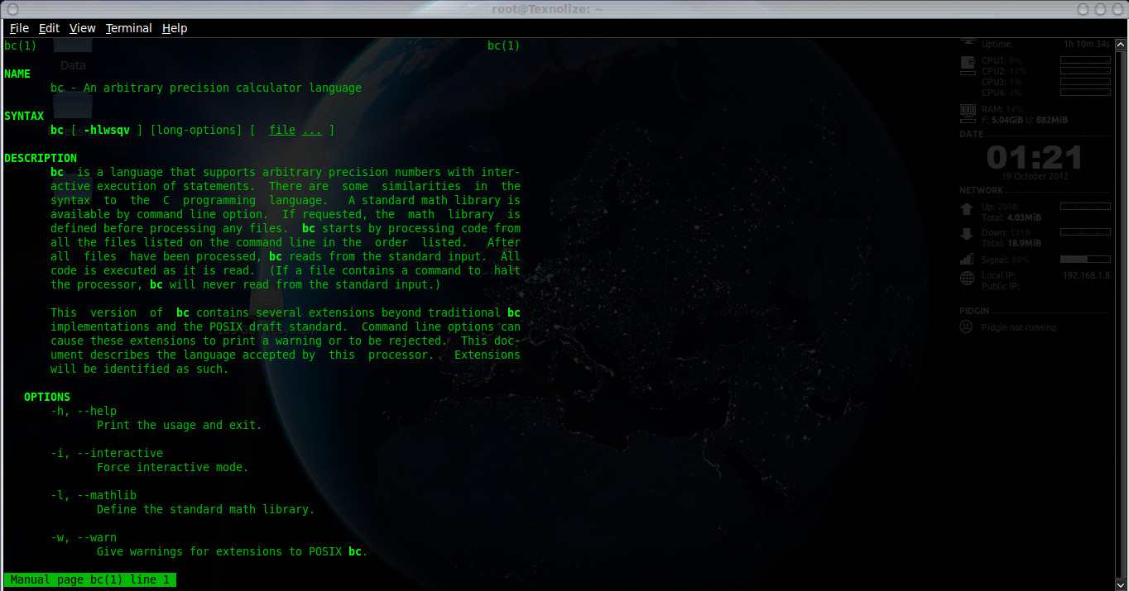Click the download arrow icon under Network

click(x=967, y=235)
